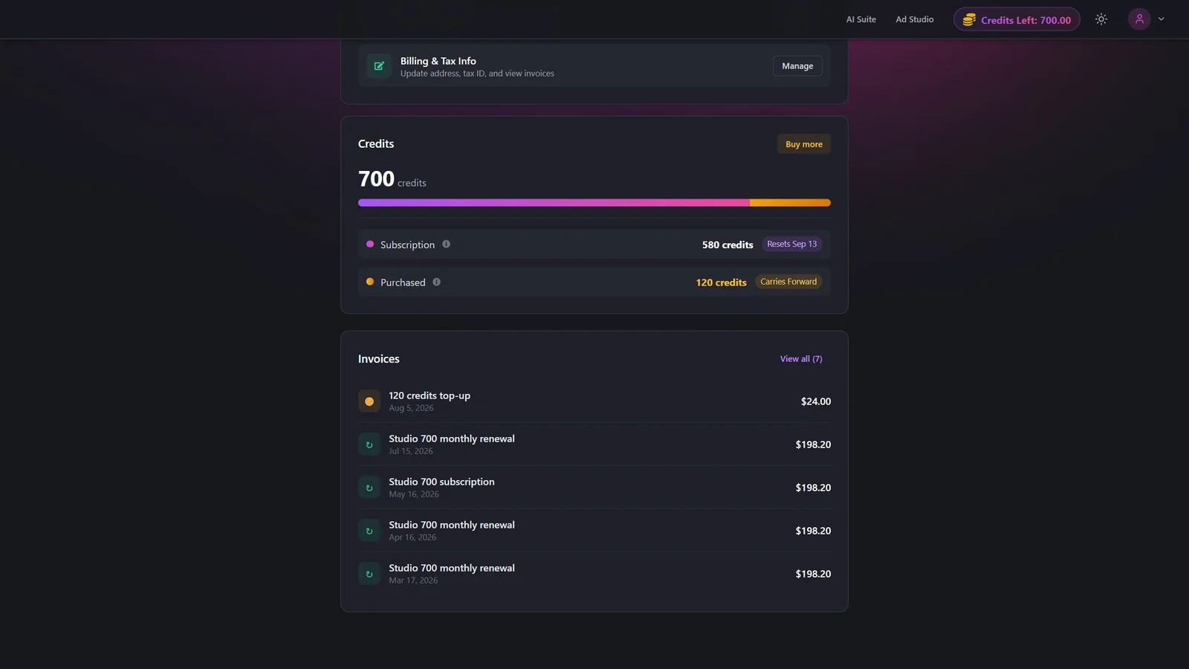Select the $24.00 invoice amount
The width and height of the screenshot is (1189, 669).
[816, 401]
